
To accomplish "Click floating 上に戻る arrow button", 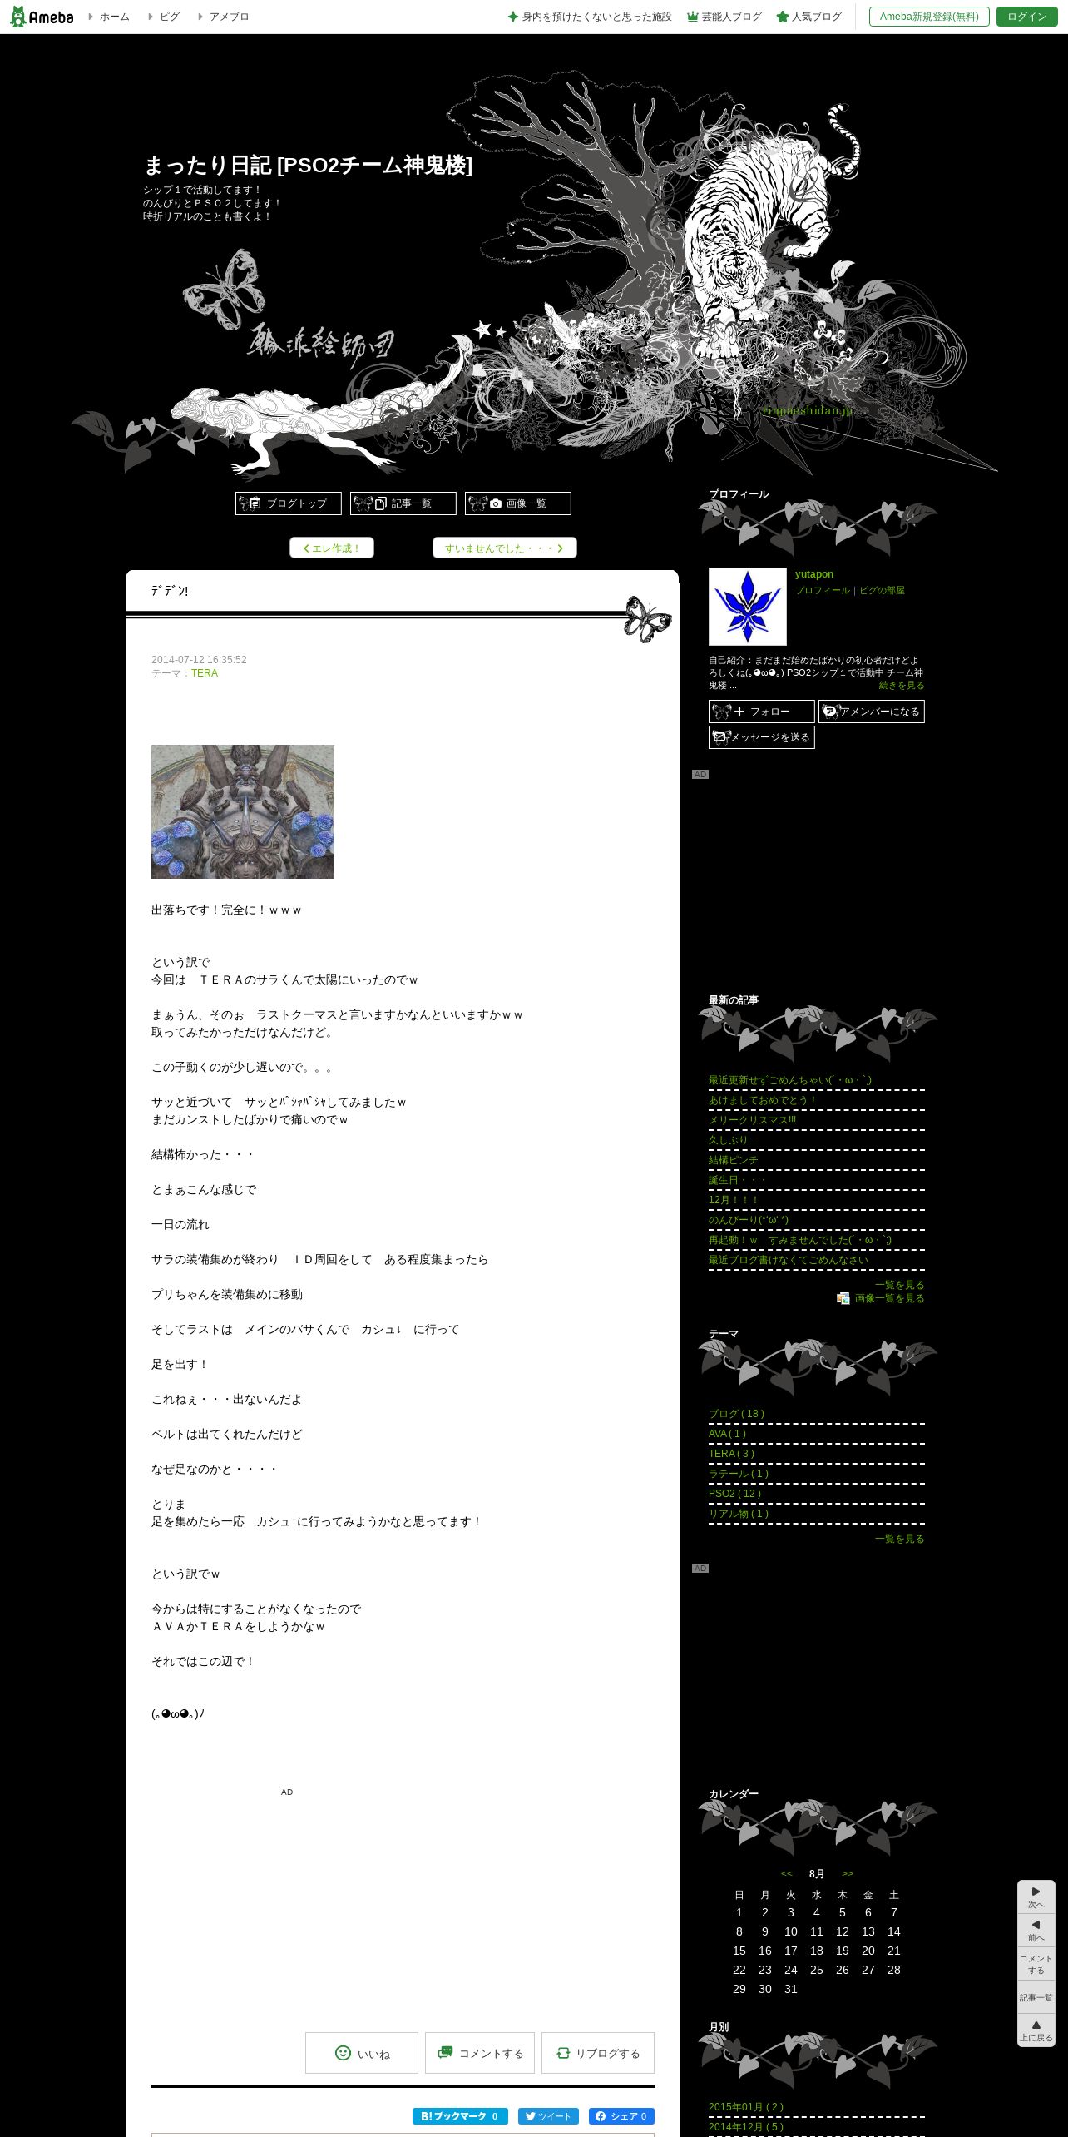I will pos(1036,2030).
